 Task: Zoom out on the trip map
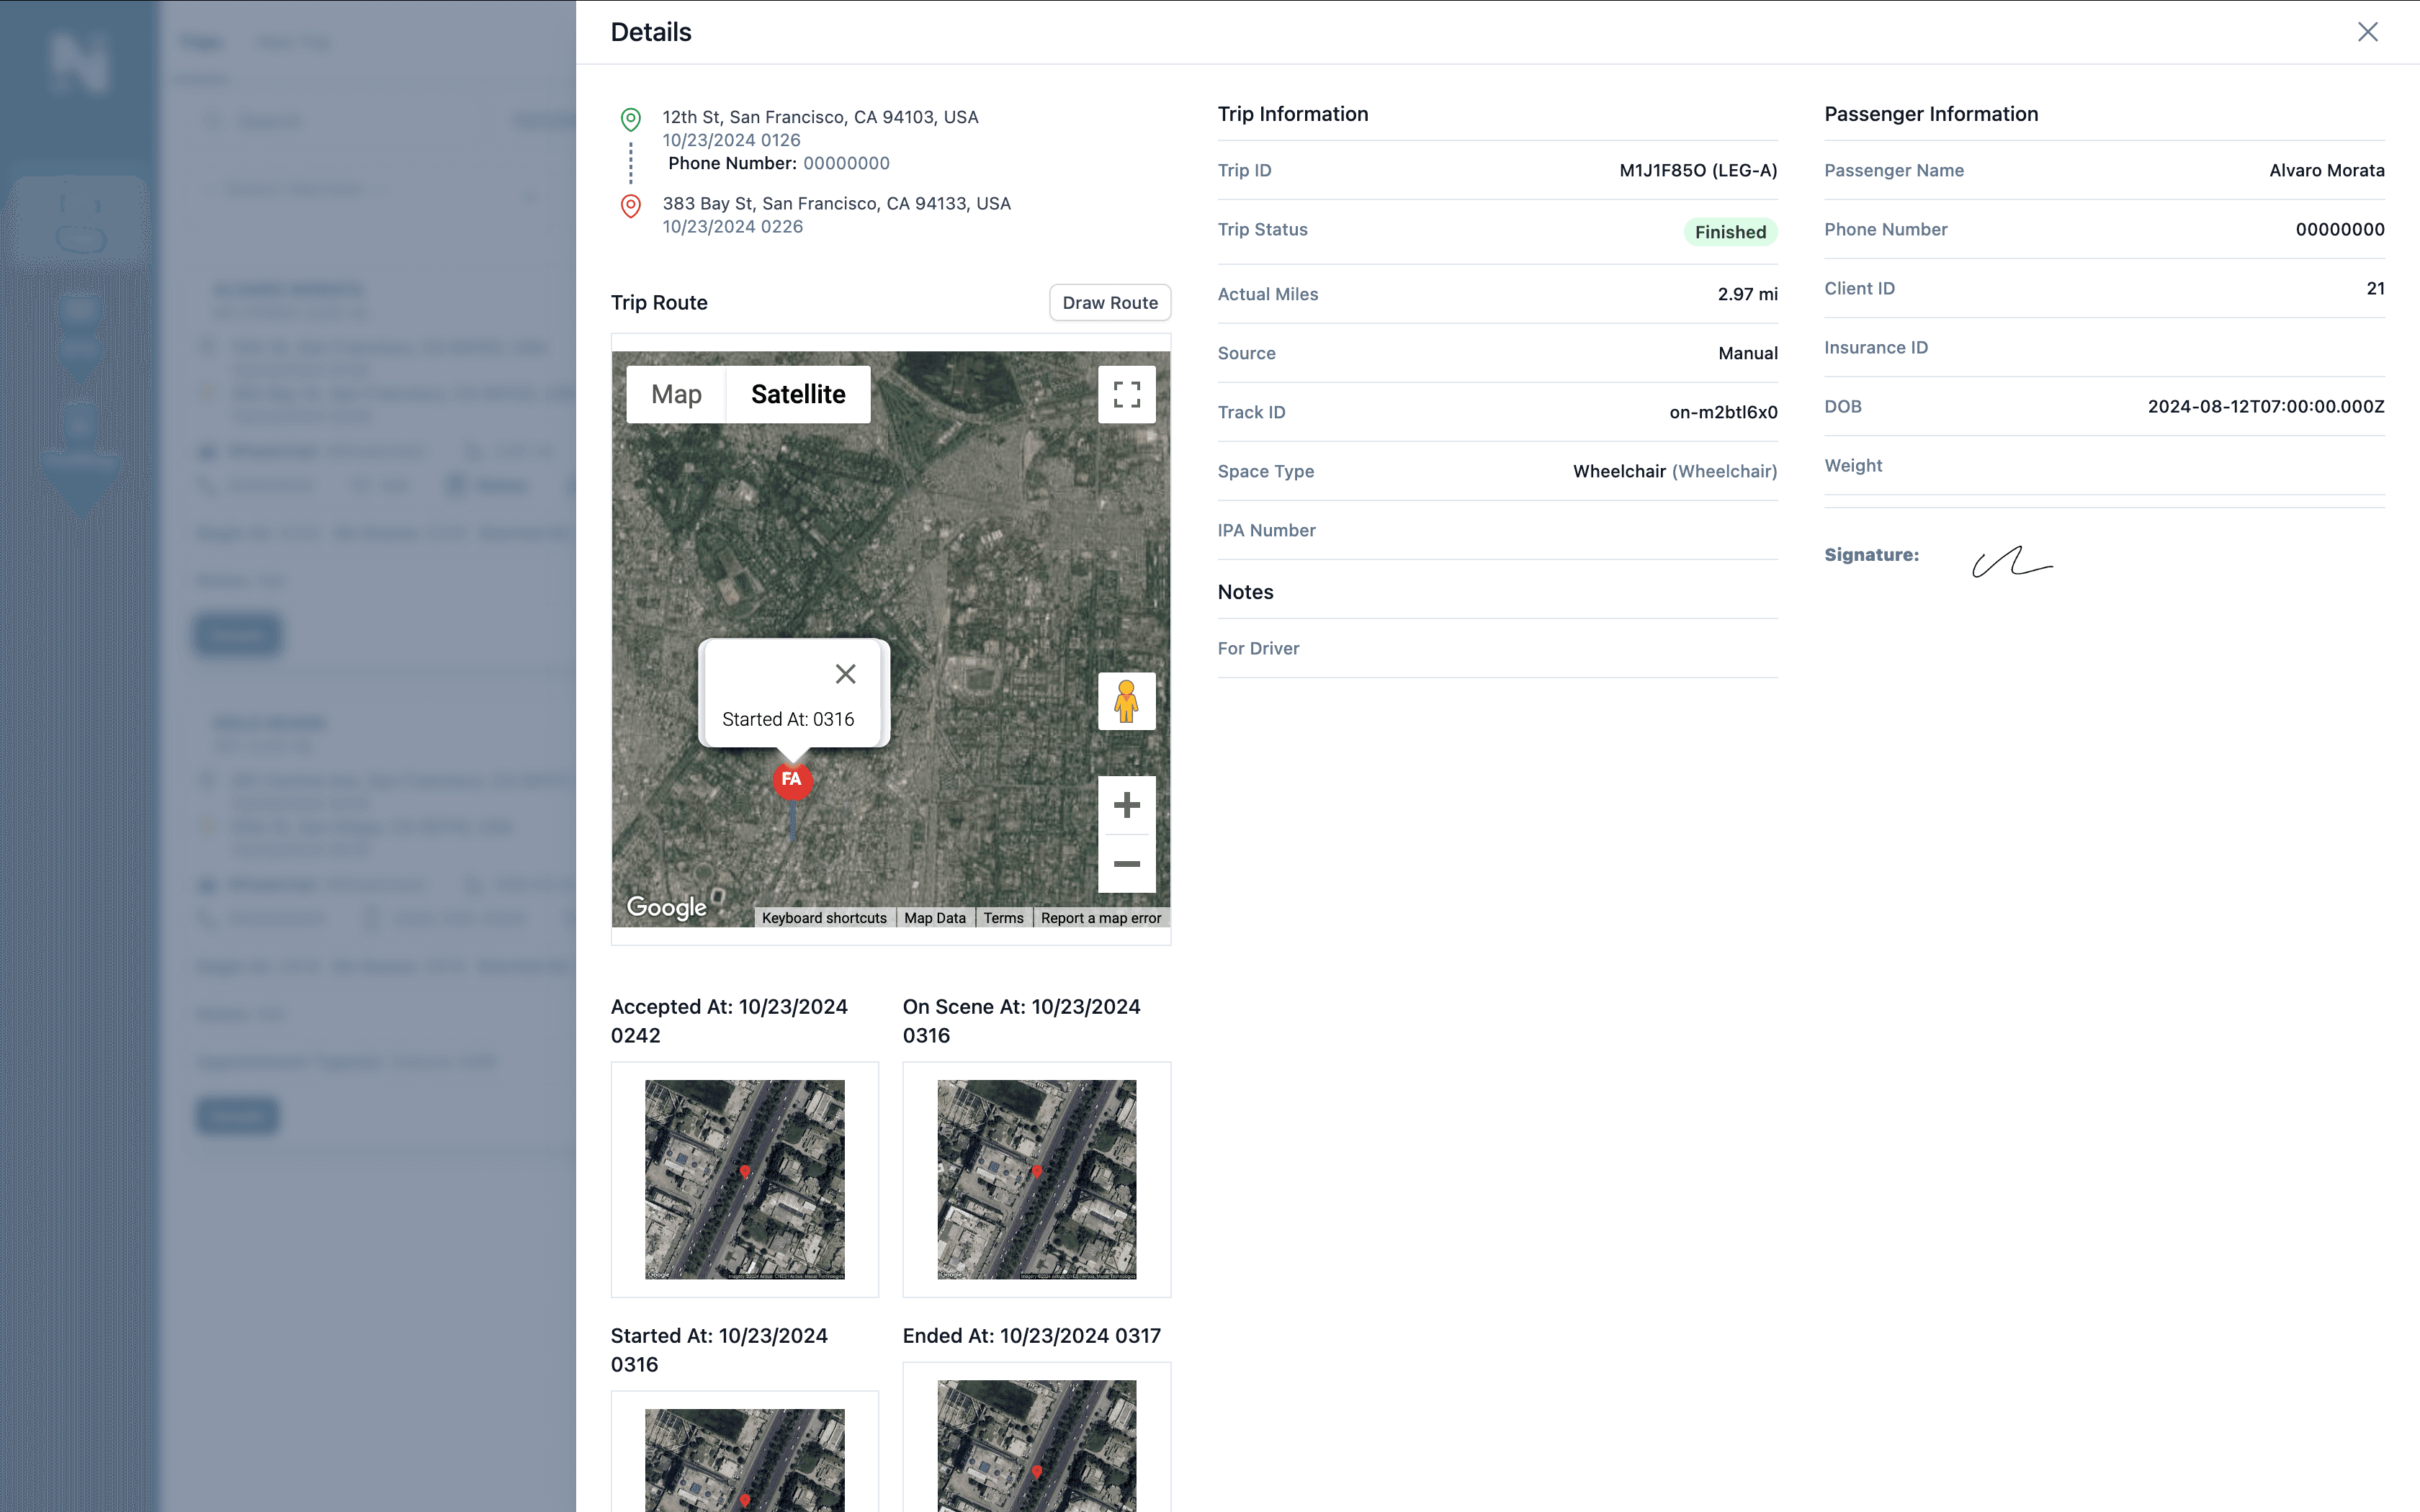1126,864
